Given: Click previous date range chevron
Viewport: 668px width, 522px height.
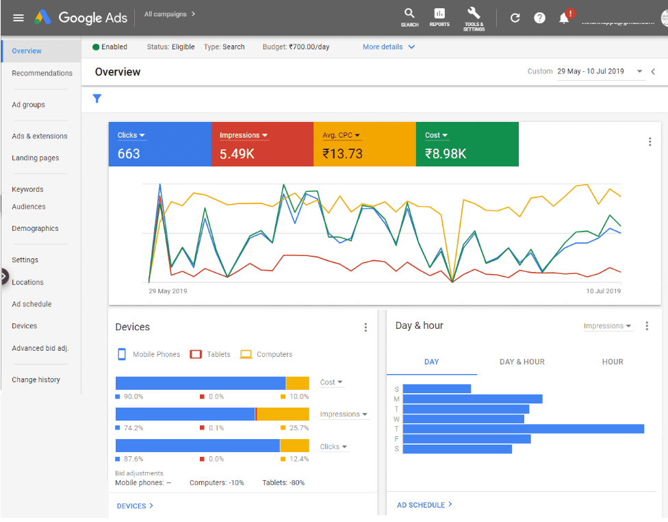Looking at the screenshot, I should pyautogui.click(x=653, y=72).
